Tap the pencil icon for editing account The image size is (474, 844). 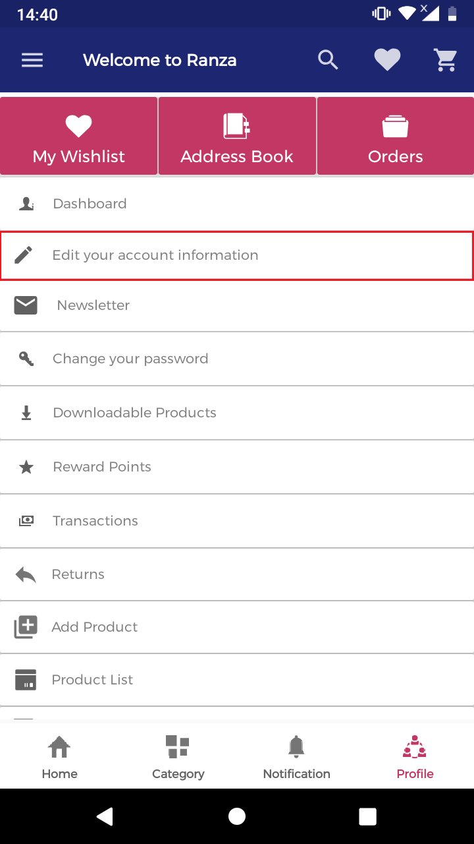pos(24,255)
